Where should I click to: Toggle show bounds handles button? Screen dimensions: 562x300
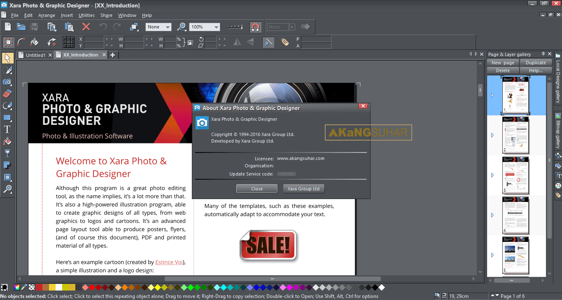click(x=9, y=42)
